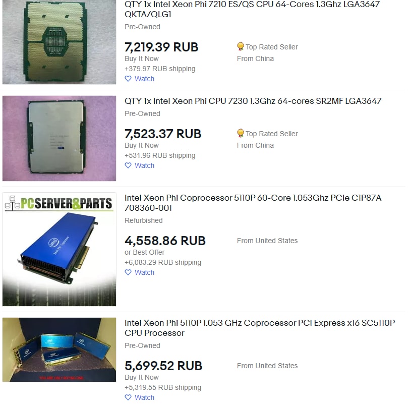408x407 pixels.
Task: Open green CPU underside photo thumbnail
Action: [x=60, y=42]
